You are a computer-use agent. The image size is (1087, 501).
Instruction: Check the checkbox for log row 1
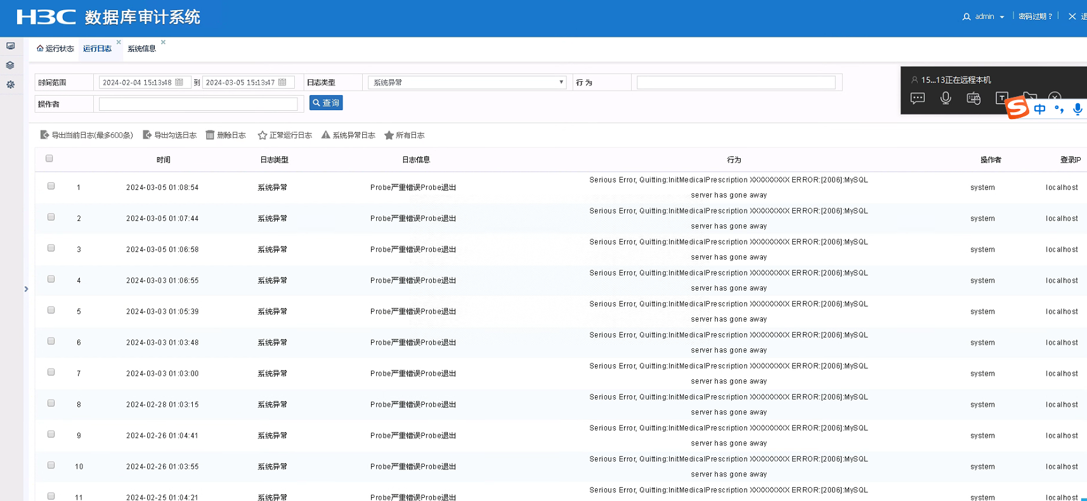coord(51,186)
